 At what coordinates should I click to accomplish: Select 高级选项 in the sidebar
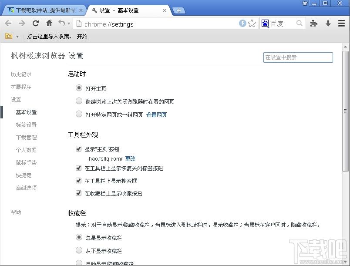click(x=26, y=188)
